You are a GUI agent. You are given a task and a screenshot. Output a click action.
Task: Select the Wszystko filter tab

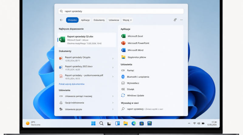[72, 20]
